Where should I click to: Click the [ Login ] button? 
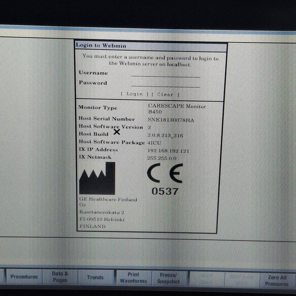point(134,94)
